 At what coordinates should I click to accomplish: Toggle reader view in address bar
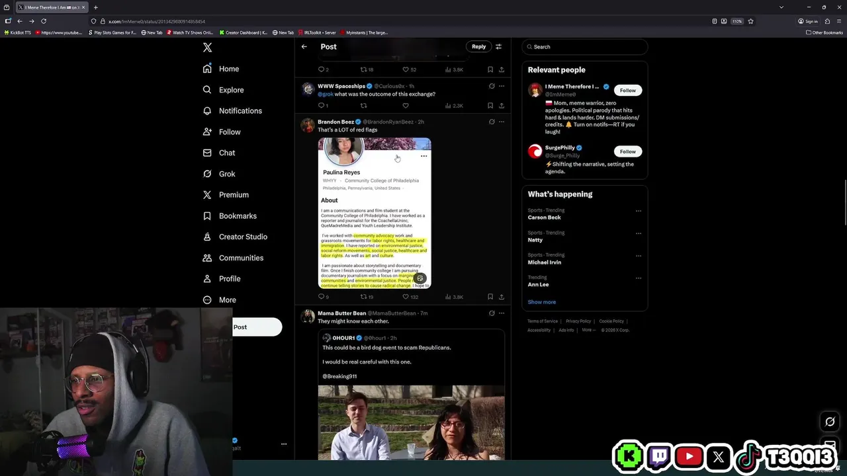[714, 21]
